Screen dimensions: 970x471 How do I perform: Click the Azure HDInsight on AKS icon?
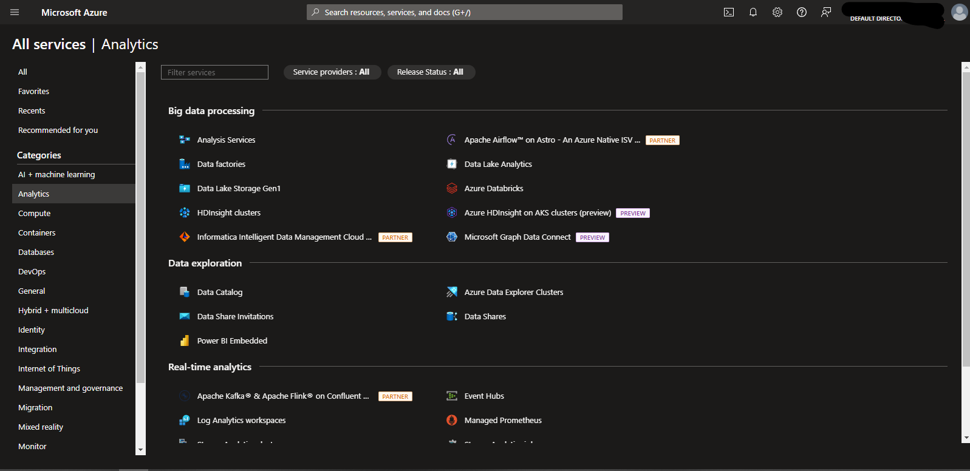452,212
